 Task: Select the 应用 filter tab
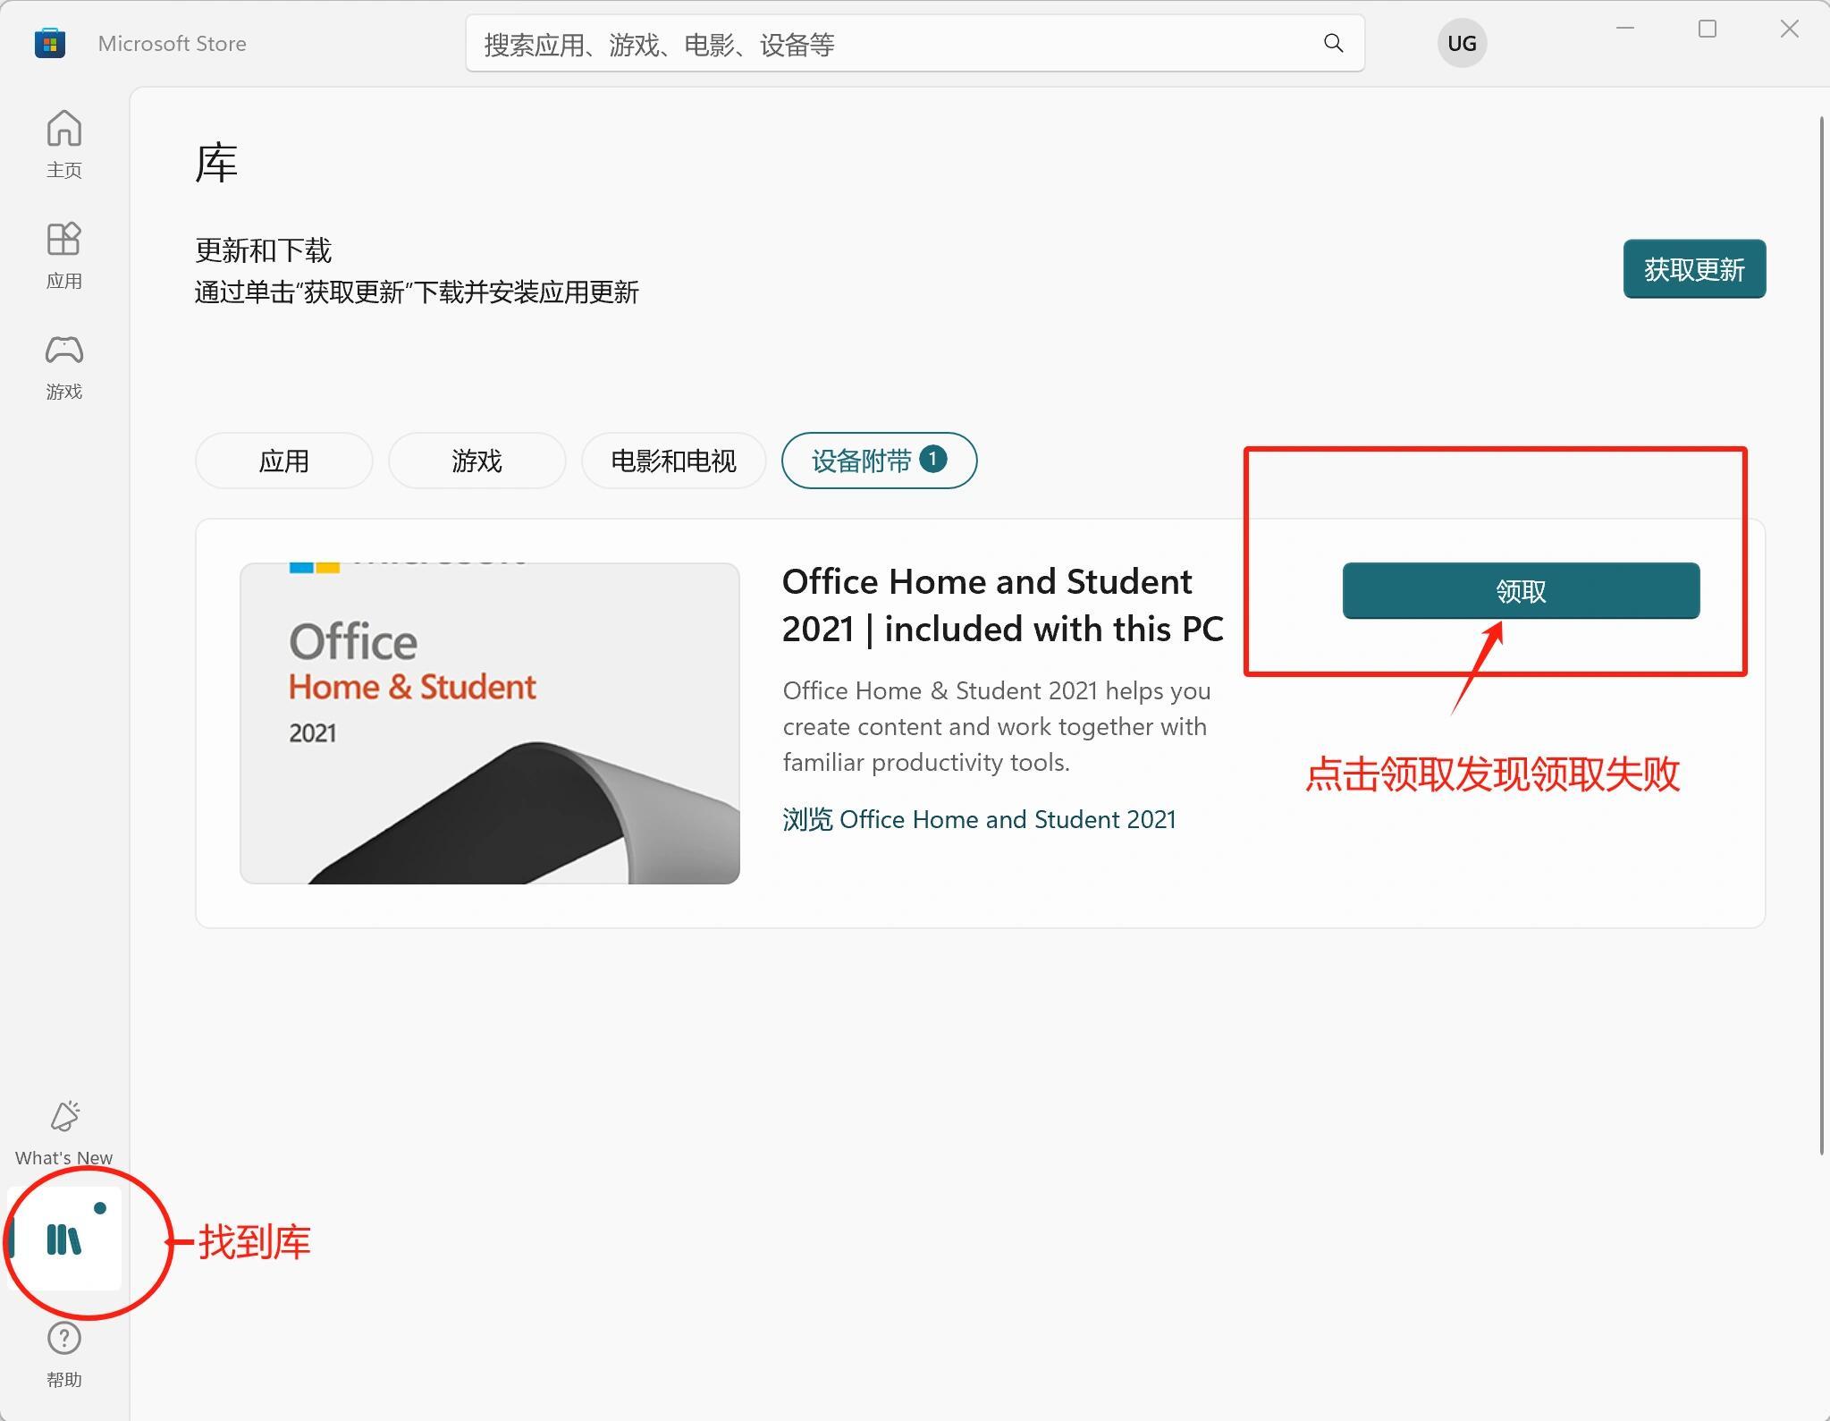click(x=284, y=461)
